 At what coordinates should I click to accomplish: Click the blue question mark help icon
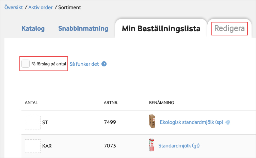coord(104,64)
